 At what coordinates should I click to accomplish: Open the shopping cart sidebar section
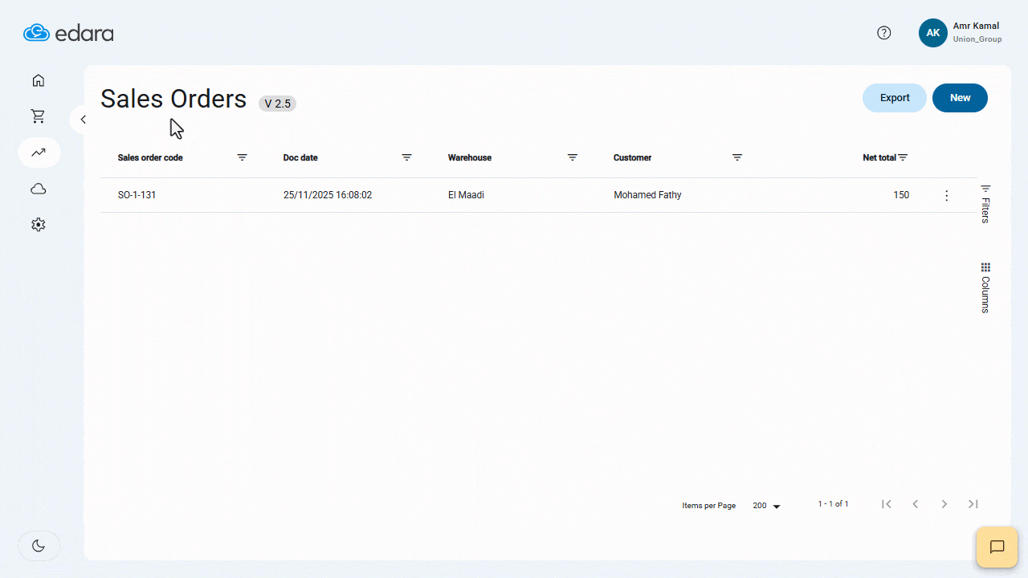39,116
